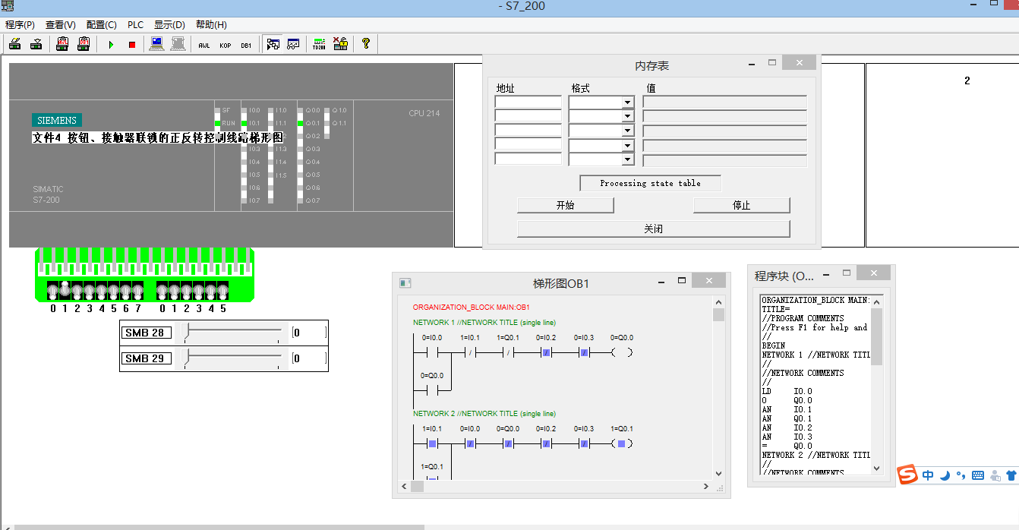
Task: Toggle input switch 0 in left switch bank
Action: pos(53,292)
